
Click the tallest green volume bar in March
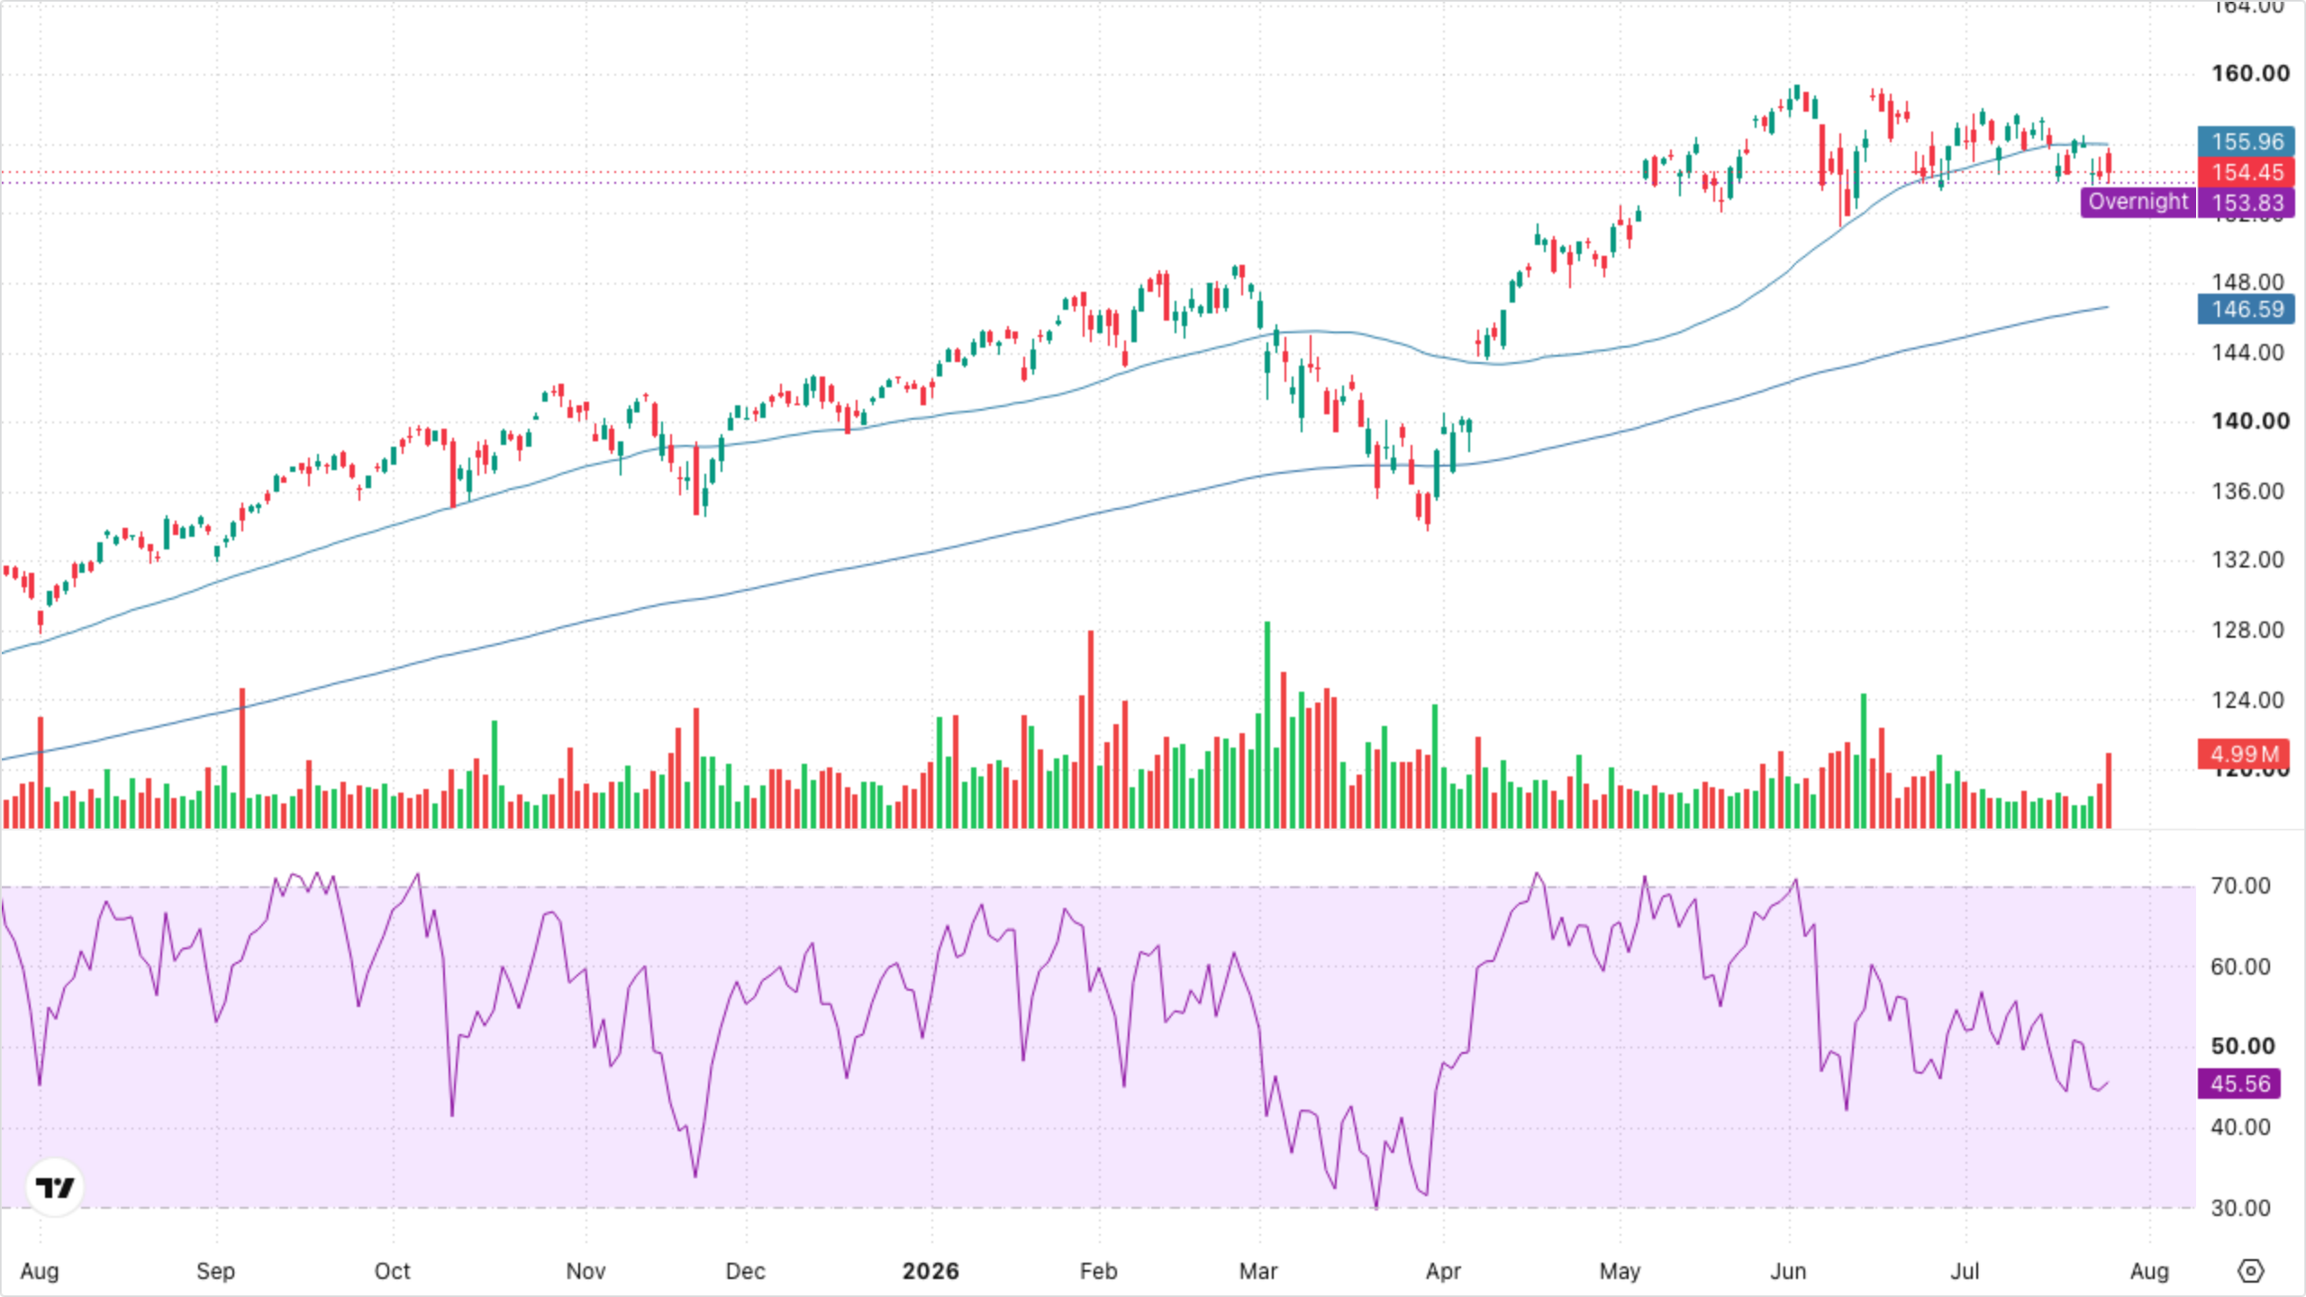(1267, 725)
